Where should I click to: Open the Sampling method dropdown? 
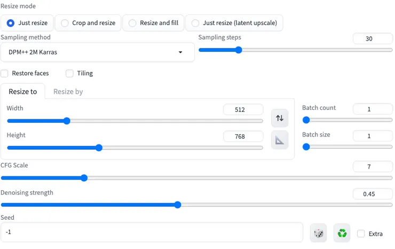click(x=97, y=52)
